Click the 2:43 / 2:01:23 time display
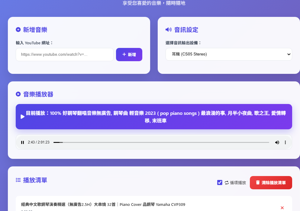The width and height of the screenshot is (300, 211). click(38, 142)
